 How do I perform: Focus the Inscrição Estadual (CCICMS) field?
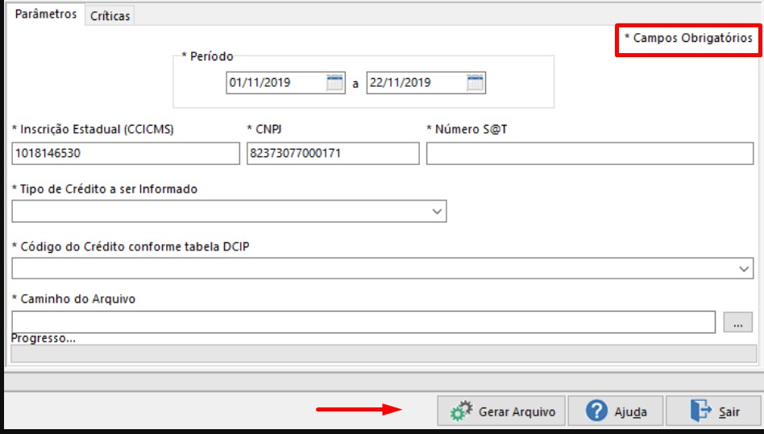tap(126, 153)
